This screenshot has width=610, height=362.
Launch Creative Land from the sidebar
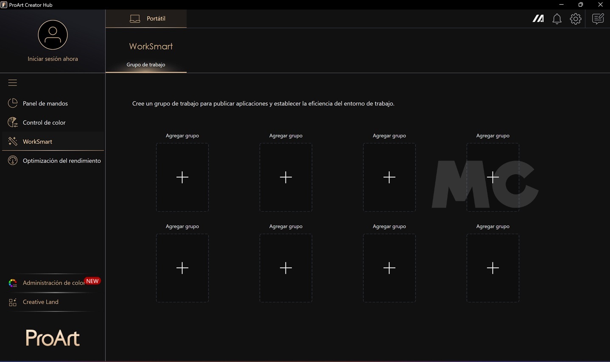(53, 302)
